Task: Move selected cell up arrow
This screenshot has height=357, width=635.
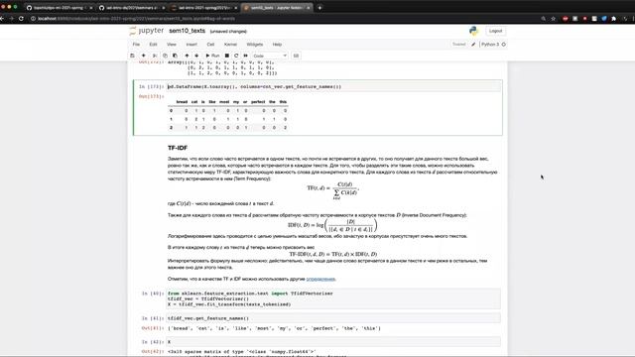Action: click(x=187, y=56)
